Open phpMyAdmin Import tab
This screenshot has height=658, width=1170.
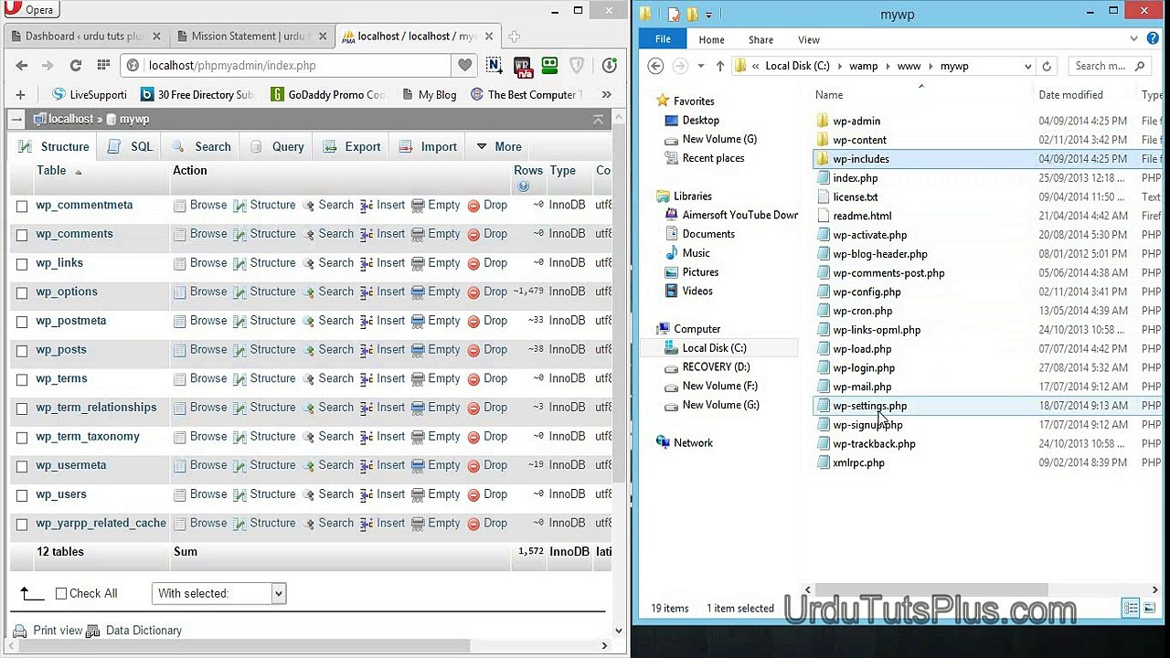pos(428,146)
